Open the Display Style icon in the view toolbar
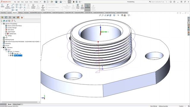The width and height of the screenshot is (190, 107). tap(114, 15)
